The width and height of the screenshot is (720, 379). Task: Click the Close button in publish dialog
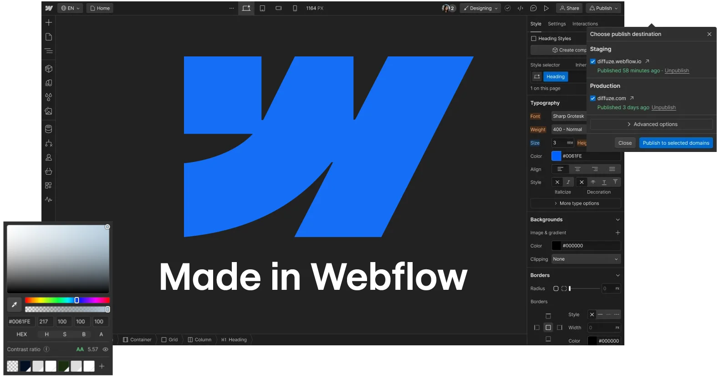click(625, 143)
